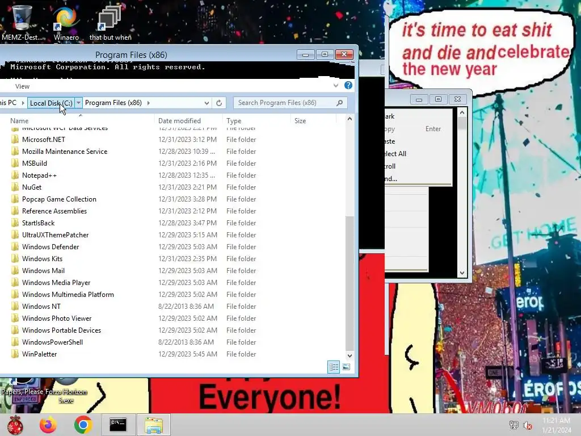Open the 'that but when' desktop shortcut

coord(110,19)
